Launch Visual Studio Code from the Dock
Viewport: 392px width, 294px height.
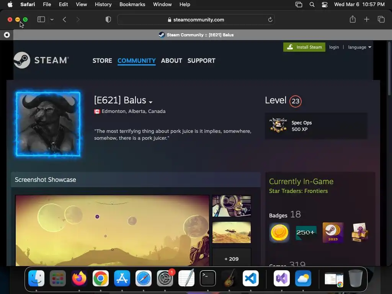[x=251, y=278]
